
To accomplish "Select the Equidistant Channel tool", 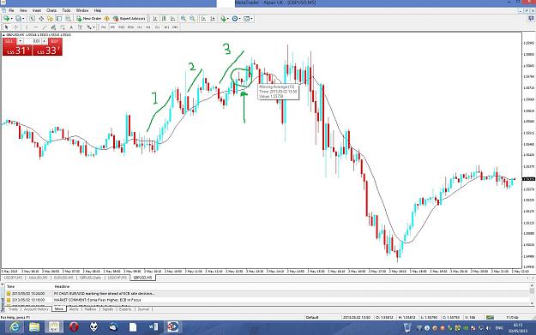I will (53, 27).
